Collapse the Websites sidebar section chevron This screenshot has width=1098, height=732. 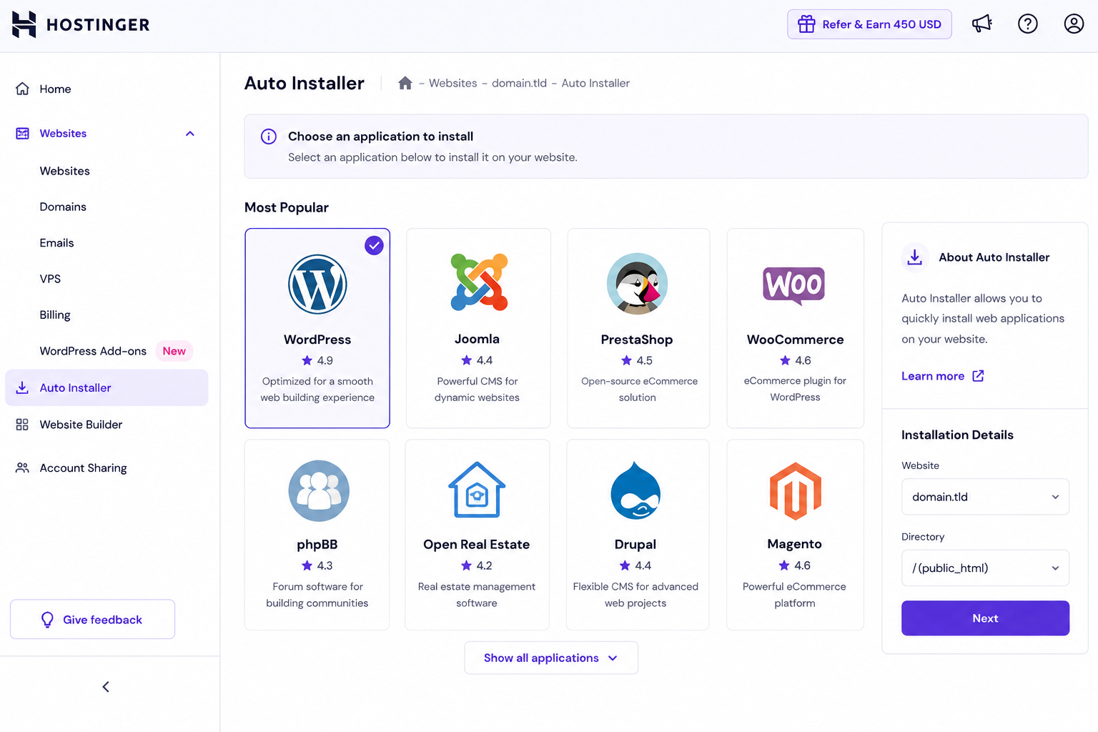(x=189, y=134)
